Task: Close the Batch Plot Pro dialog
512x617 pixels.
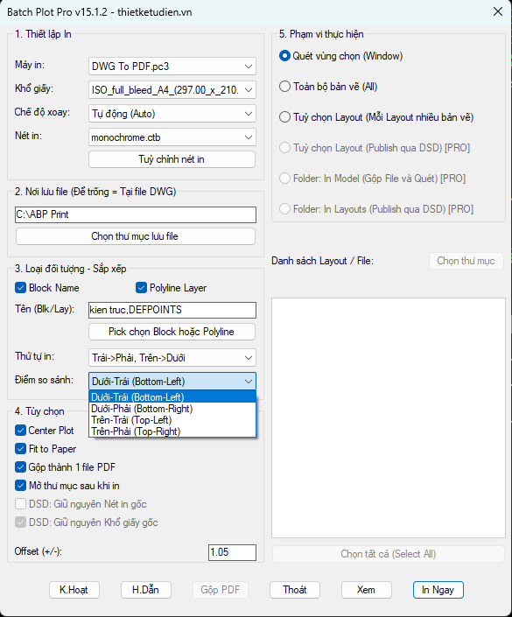Action: (498, 11)
